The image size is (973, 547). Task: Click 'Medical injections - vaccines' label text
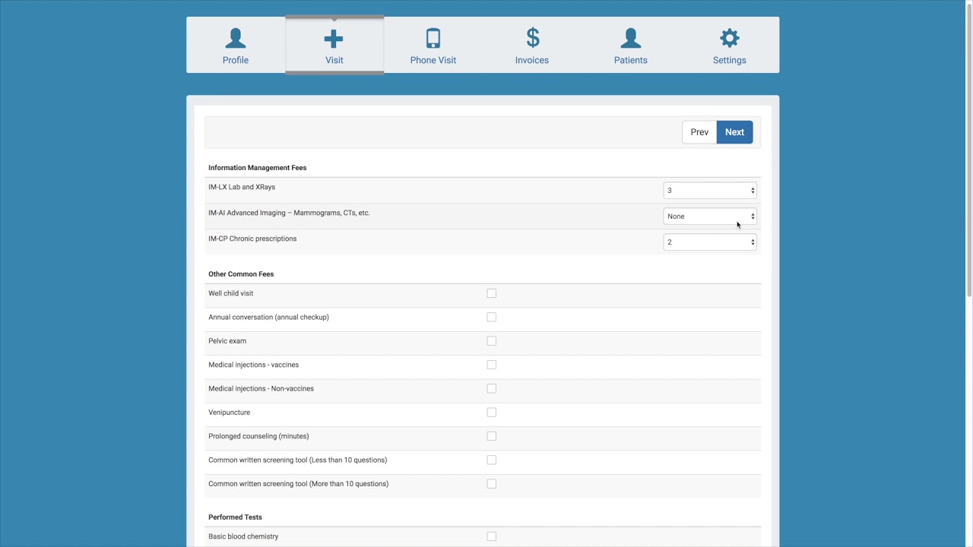point(254,365)
